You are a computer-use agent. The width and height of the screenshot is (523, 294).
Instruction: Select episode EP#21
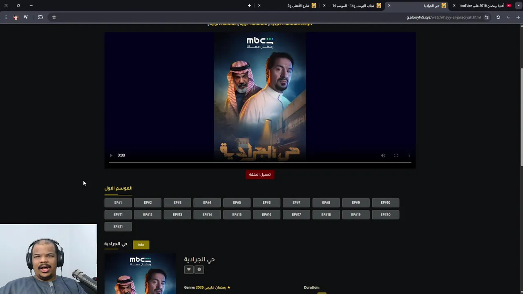tap(118, 226)
